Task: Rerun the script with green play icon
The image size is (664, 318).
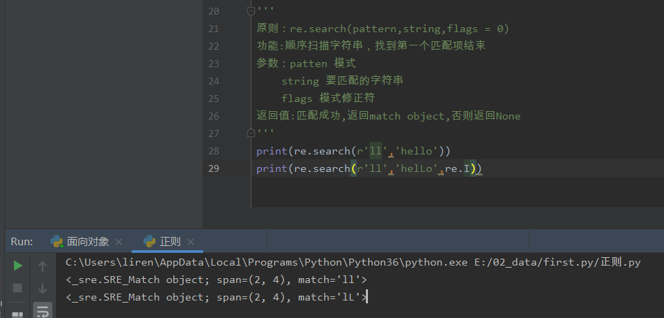Action: tap(17, 266)
